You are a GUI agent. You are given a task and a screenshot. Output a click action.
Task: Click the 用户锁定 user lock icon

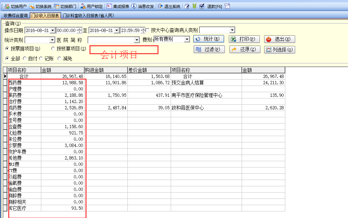click(83, 6)
